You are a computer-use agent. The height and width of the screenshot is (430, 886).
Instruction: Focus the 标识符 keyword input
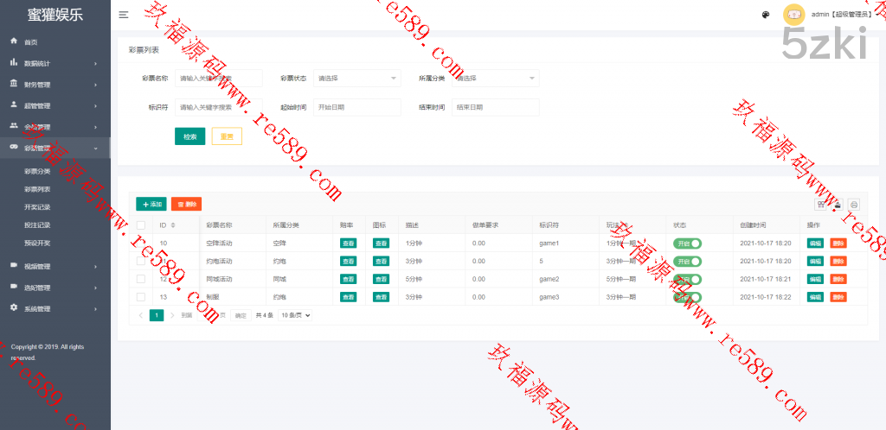pyautogui.click(x=219, y=107)
